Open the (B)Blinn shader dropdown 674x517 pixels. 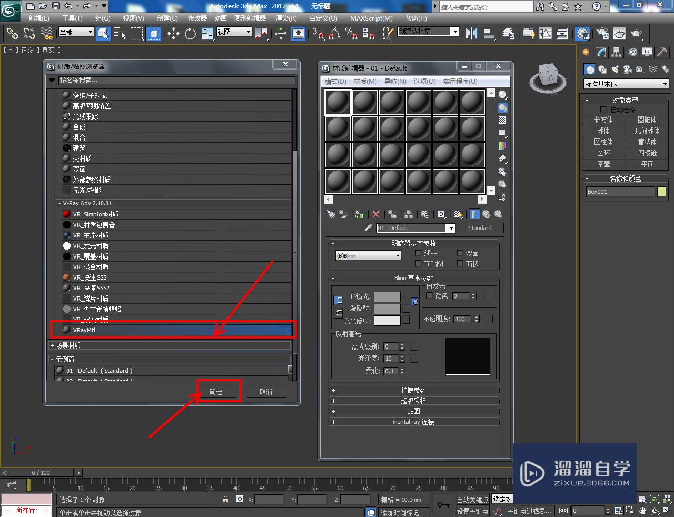368,256
